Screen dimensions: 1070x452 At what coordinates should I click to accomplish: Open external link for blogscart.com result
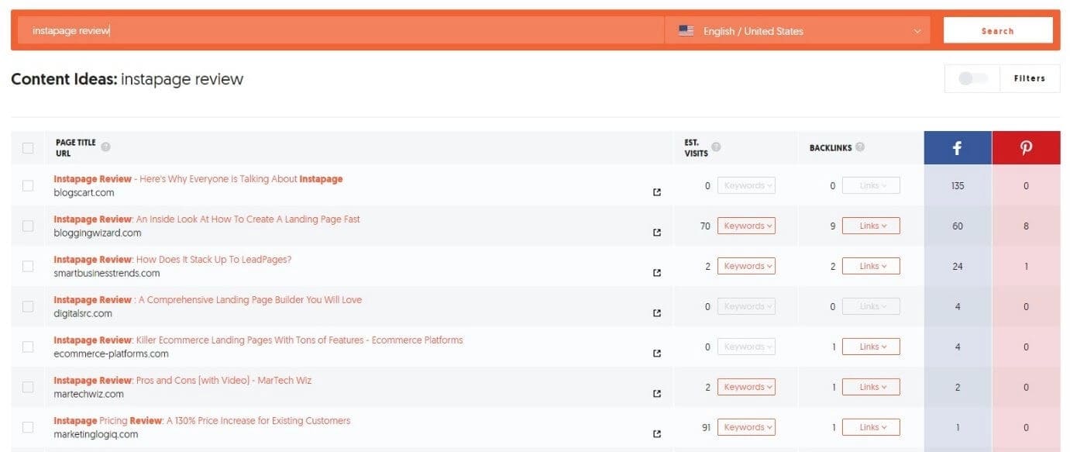coord(657,192)
